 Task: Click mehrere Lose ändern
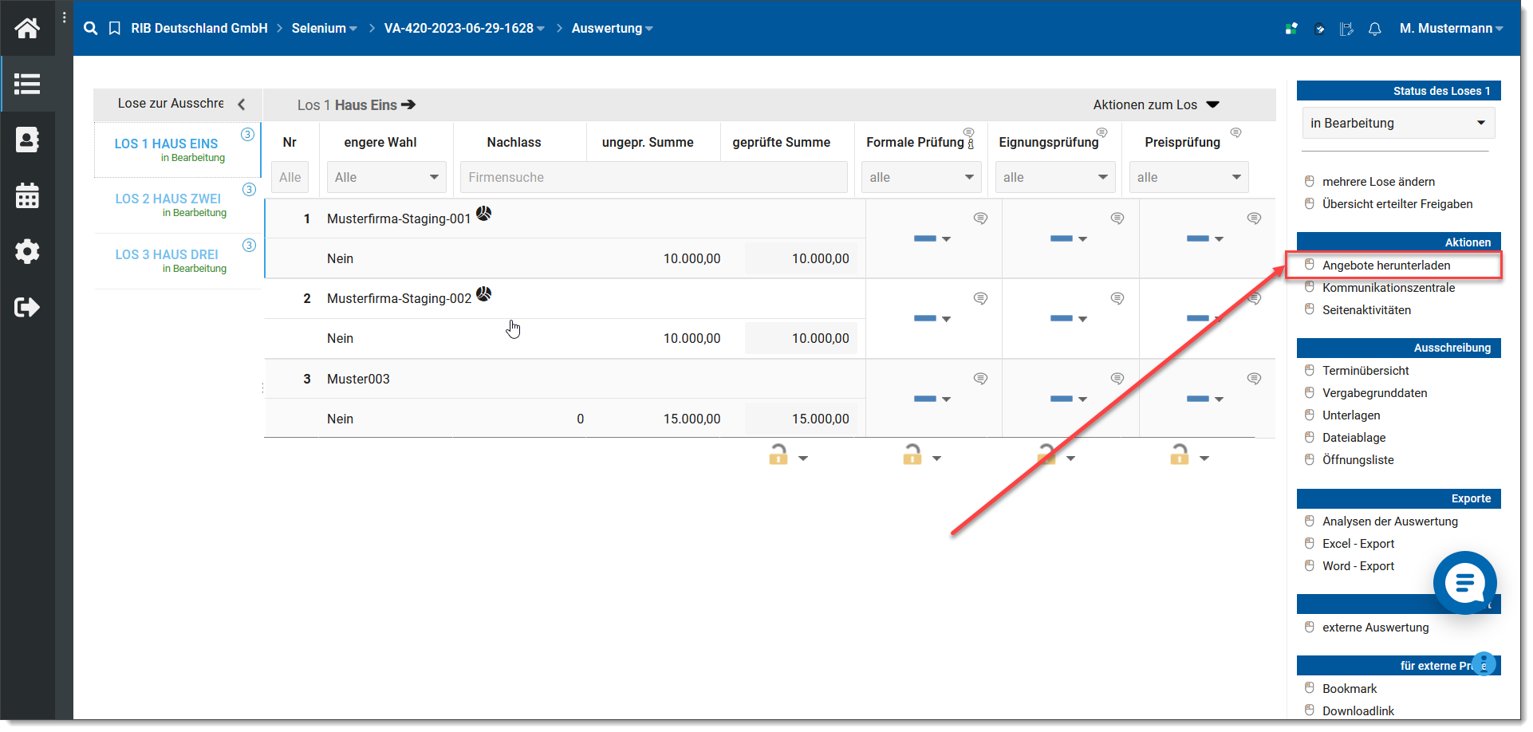tap(1378, 181)
